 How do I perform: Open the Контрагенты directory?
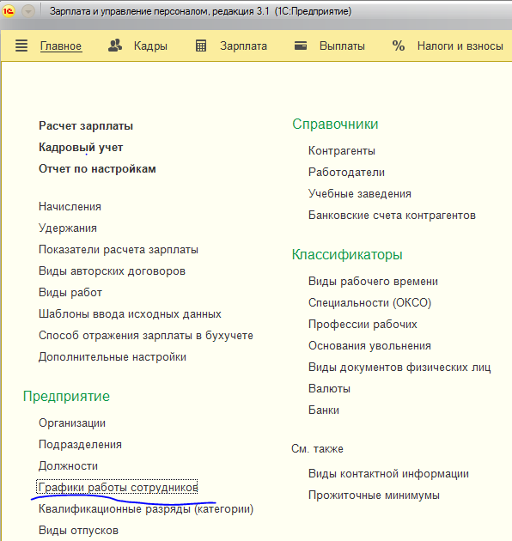click(342, 151)
